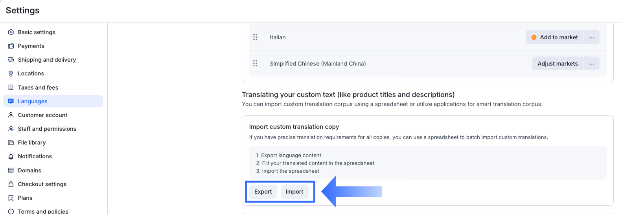Click the Basic settings hexagon icon
622x214 pixels.
click(11, 32)
